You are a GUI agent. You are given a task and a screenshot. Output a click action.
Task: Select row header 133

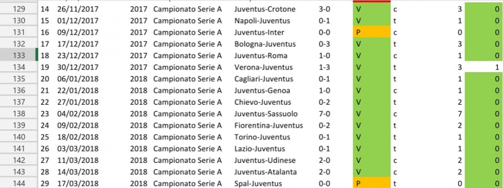pyautogui.click(x=19, y=56)
